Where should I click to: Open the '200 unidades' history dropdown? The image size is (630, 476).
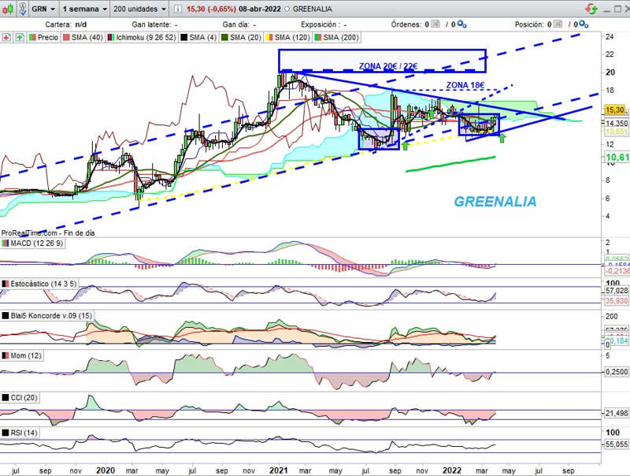[139, 9]
